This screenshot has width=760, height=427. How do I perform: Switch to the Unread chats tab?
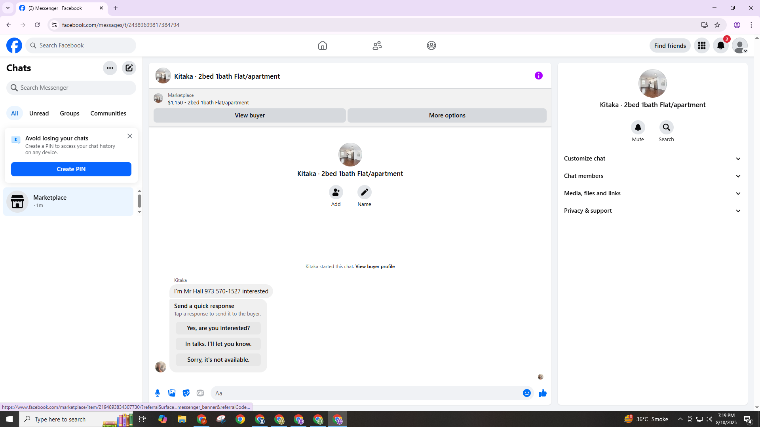(39, 113)
